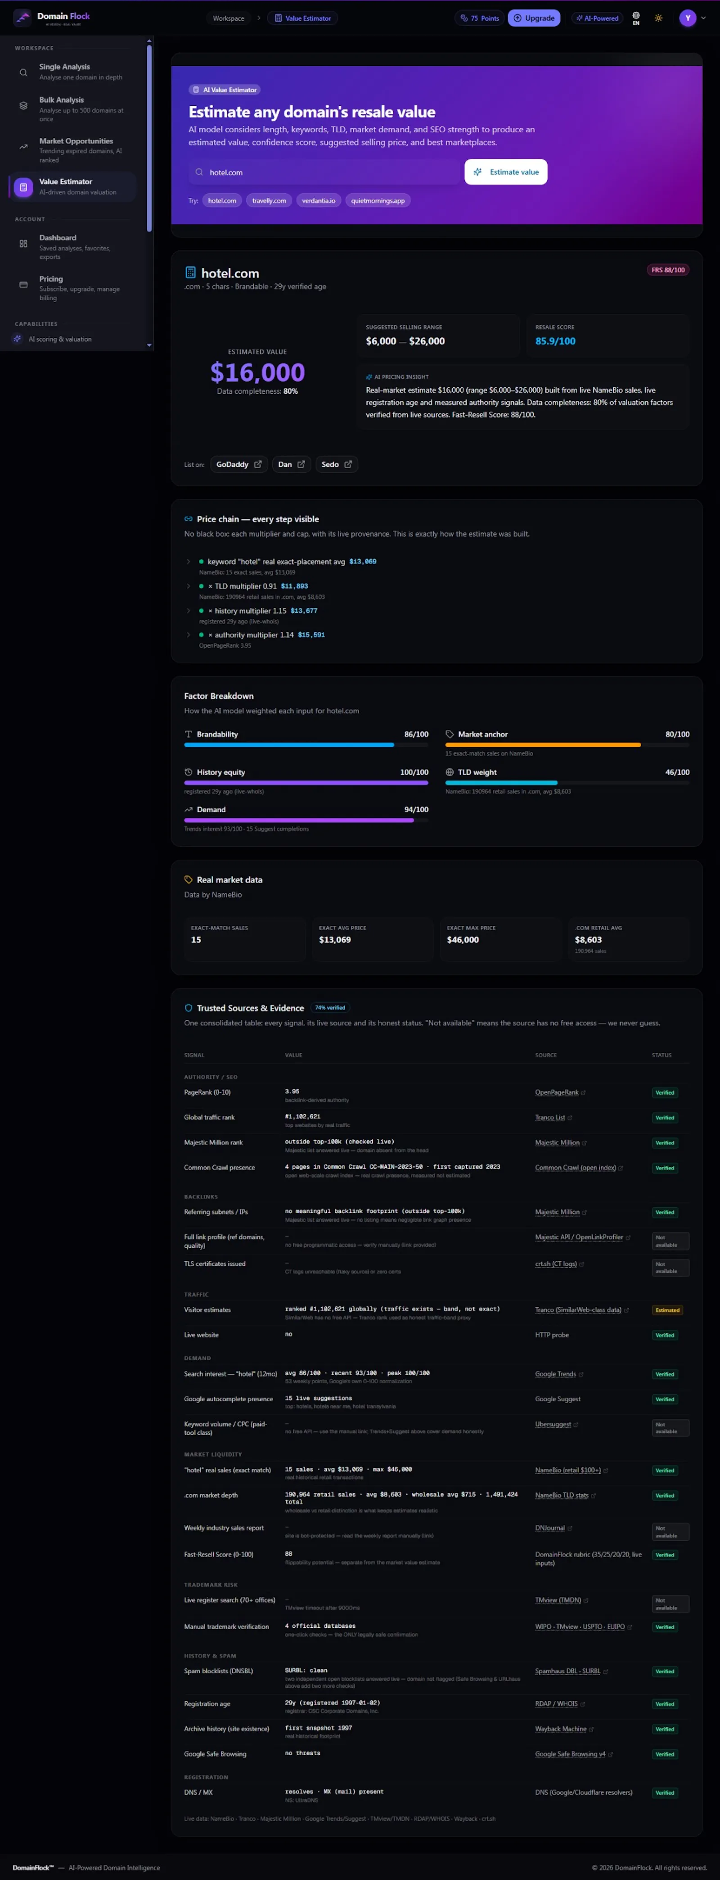Open Single Analysis magnifier icon in sidebar
The width and height of the screenshot is (720, 1880).
(23, 72)
